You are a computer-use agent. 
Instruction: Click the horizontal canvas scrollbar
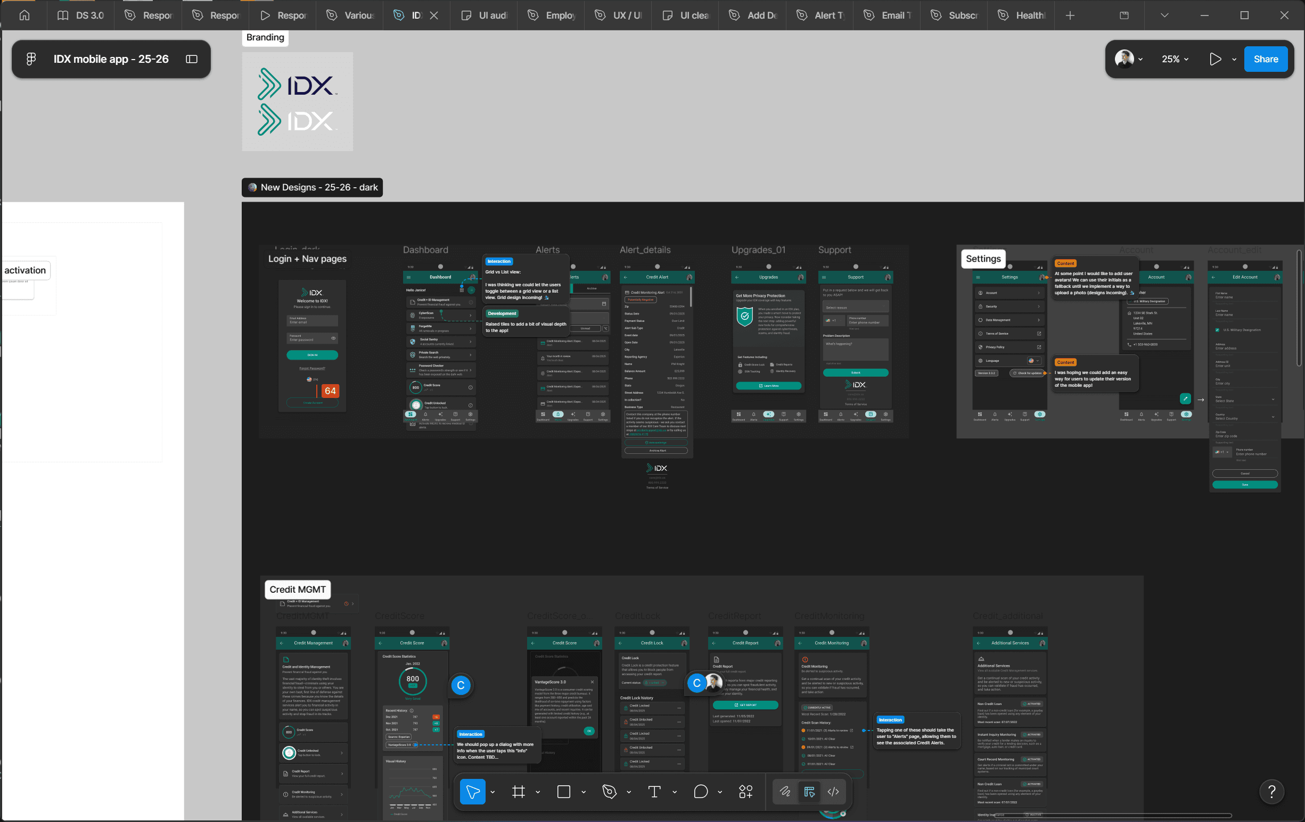[1113, 816]
